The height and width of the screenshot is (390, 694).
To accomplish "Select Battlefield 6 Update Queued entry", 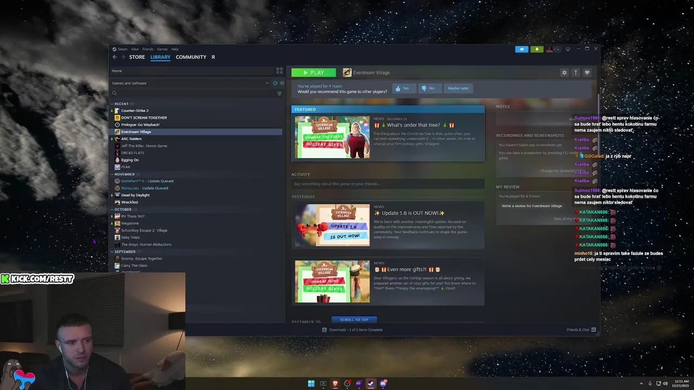I will [x=147, y=181].
